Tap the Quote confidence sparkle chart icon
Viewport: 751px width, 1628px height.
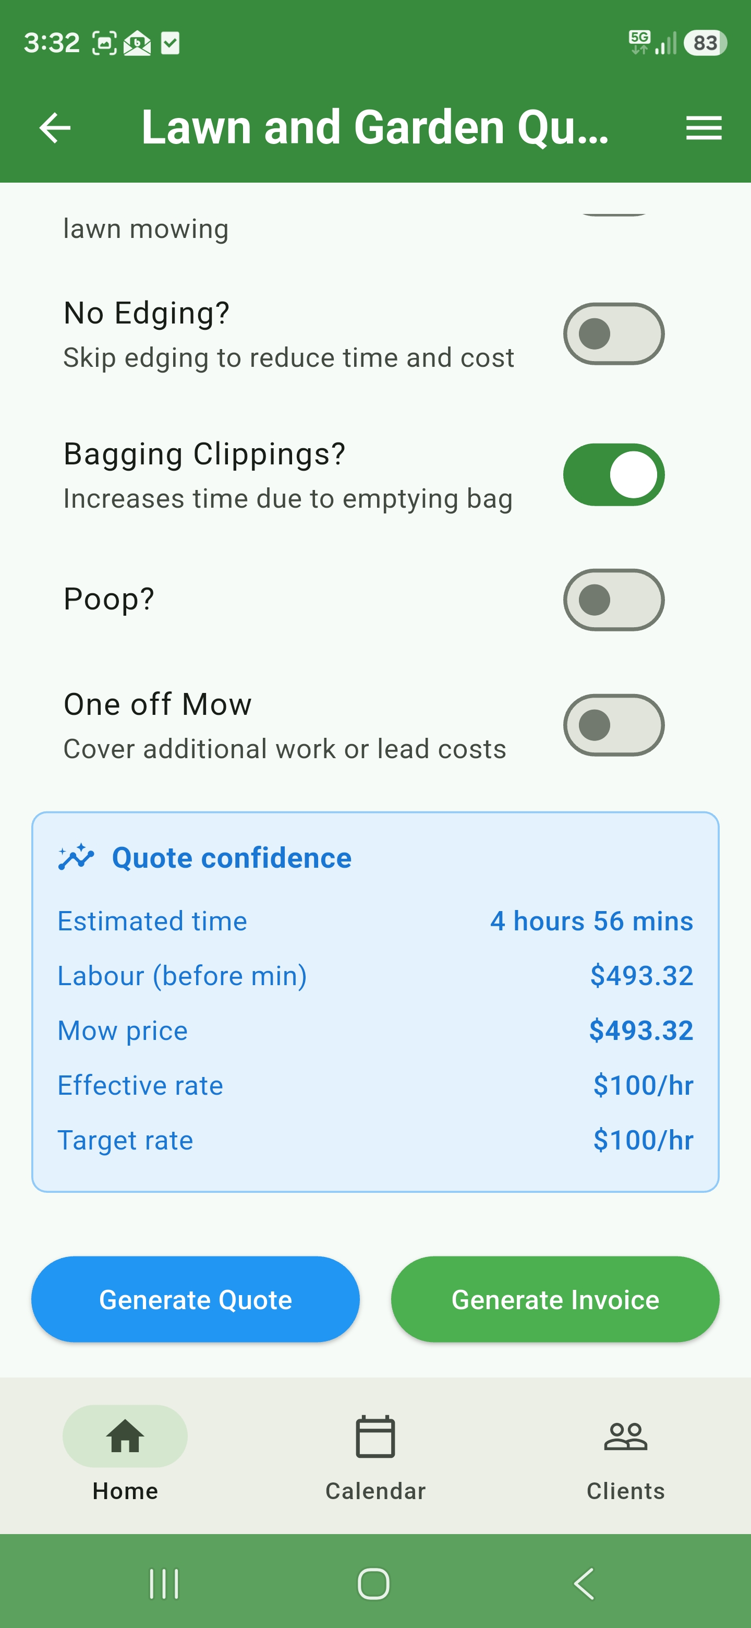tap(76, 857)
